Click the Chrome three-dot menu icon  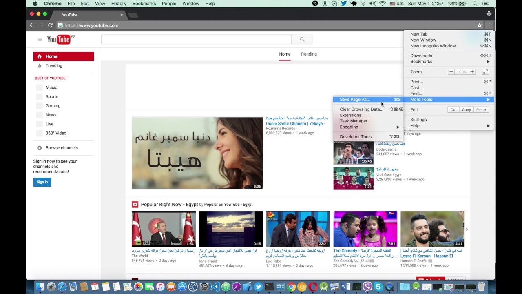489,25
